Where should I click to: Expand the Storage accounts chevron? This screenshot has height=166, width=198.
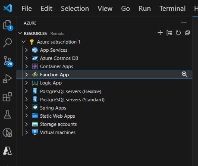click(x=26, y=124)
